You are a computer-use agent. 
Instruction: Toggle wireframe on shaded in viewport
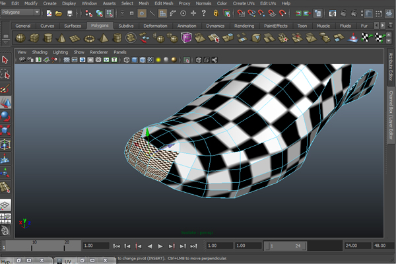143,60
